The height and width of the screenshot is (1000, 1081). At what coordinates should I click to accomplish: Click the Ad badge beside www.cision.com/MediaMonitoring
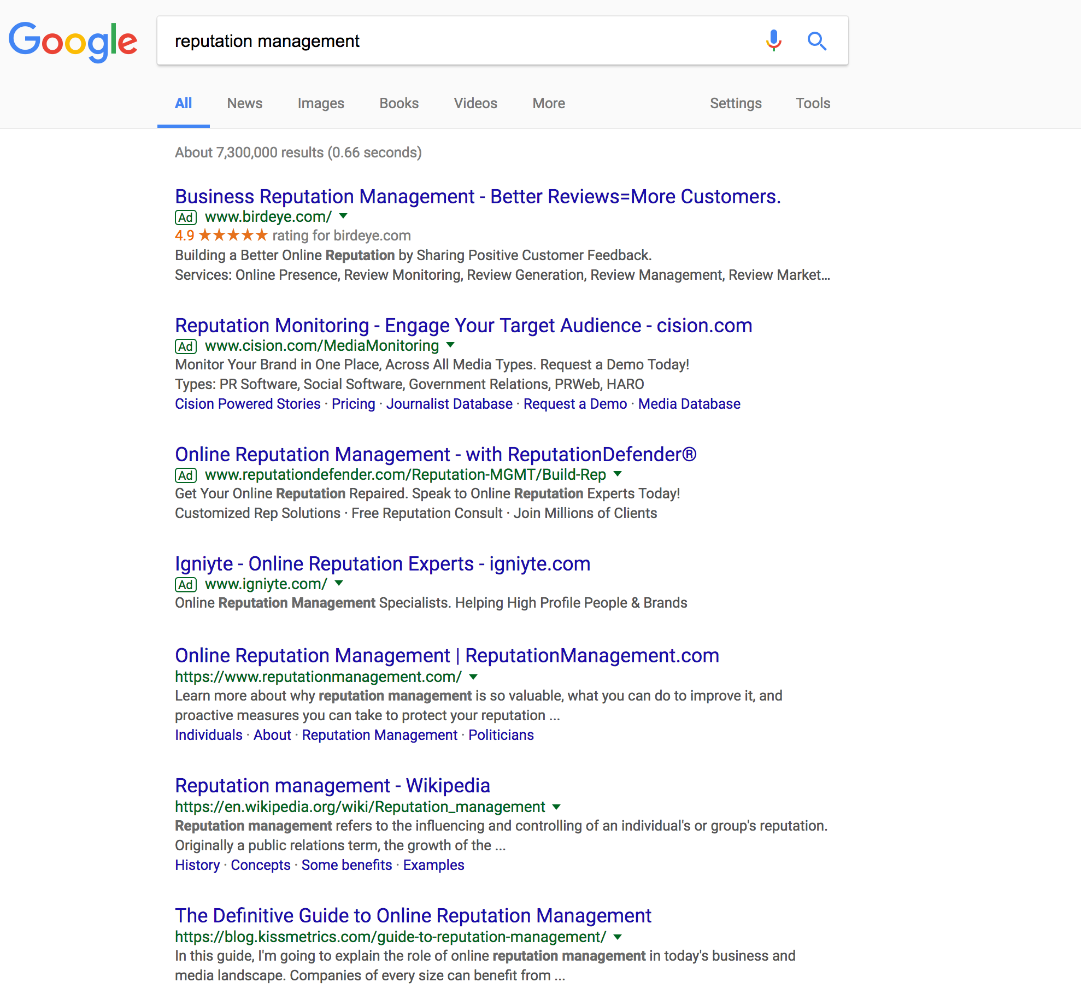(x=186, y=346)
